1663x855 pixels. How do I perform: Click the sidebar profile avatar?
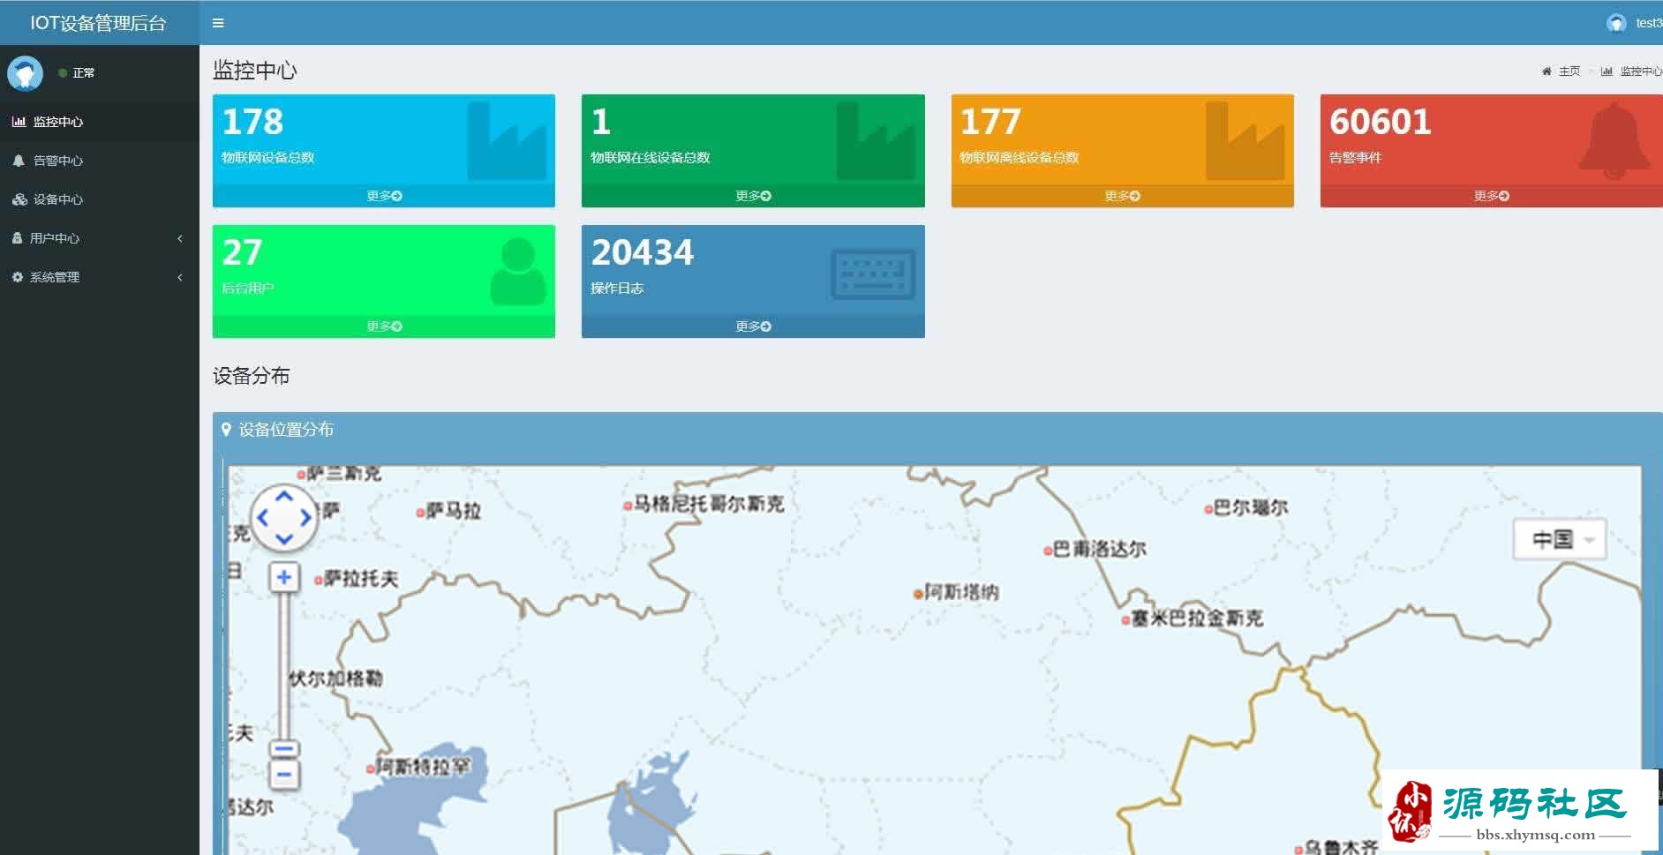tap(25, 73)
